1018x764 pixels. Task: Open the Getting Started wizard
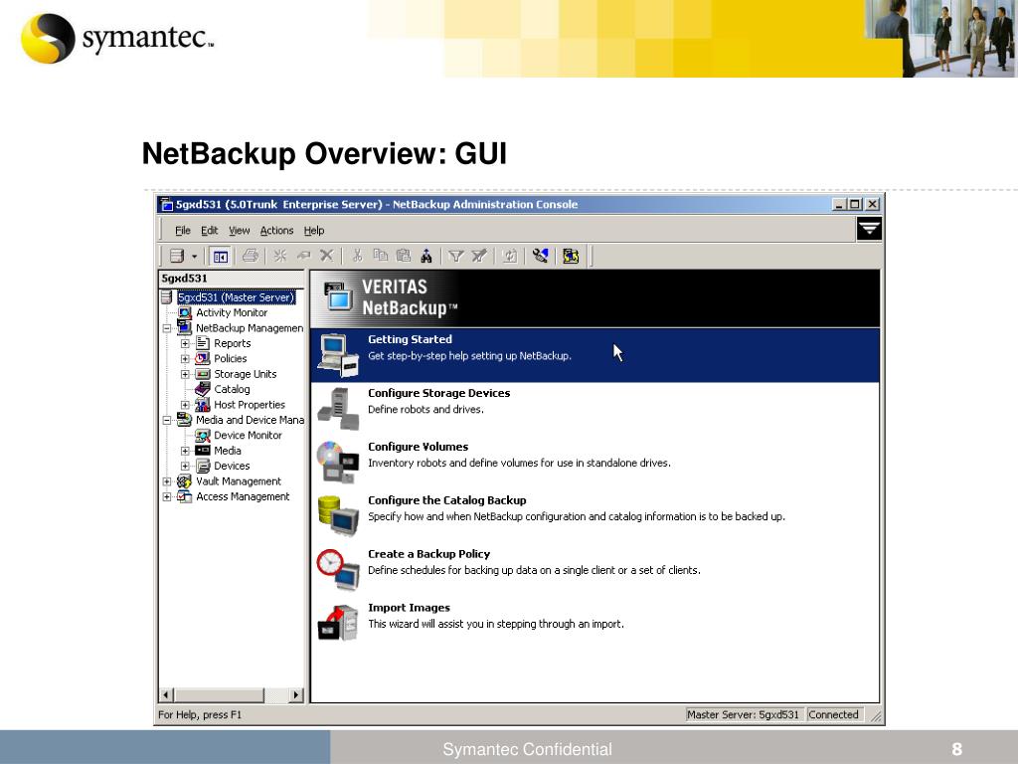click(594, 355)
